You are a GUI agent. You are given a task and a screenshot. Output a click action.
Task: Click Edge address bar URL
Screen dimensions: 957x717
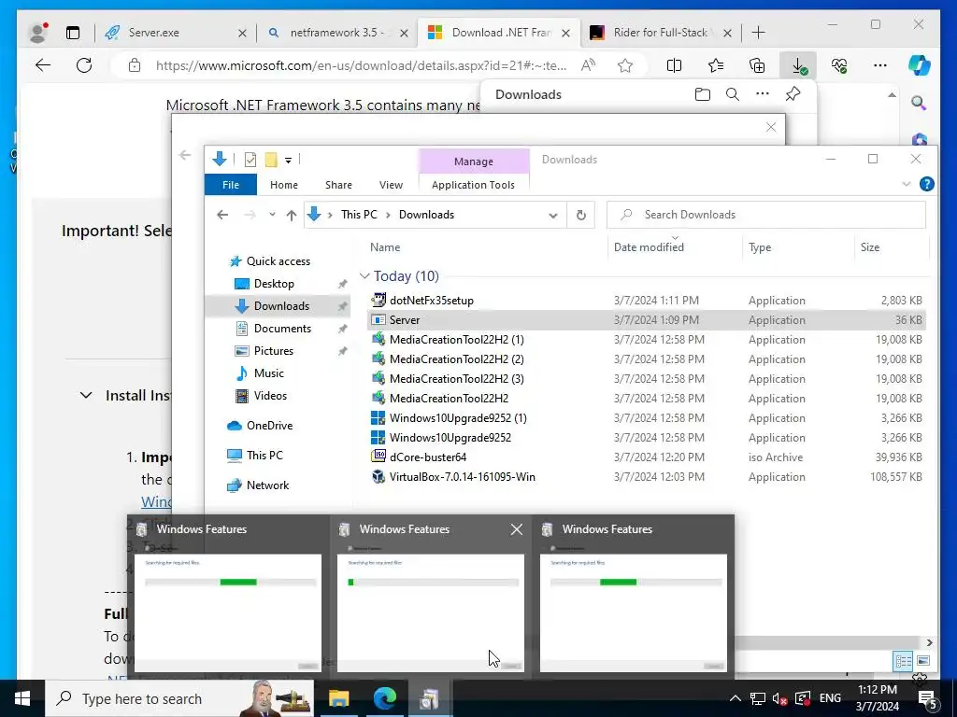click(361, 65)
